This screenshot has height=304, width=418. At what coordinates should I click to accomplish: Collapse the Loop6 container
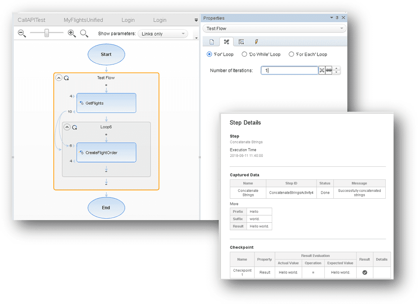pos(67,127)
